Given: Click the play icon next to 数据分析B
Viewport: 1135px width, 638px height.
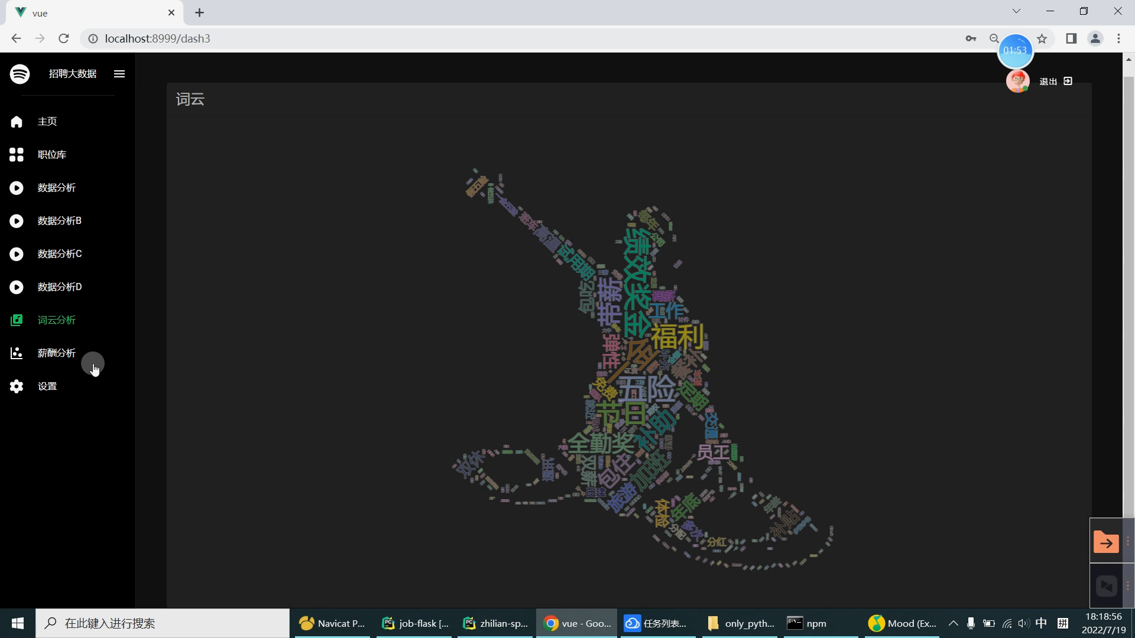Looking at the screenshot, I should pos(17,221).
